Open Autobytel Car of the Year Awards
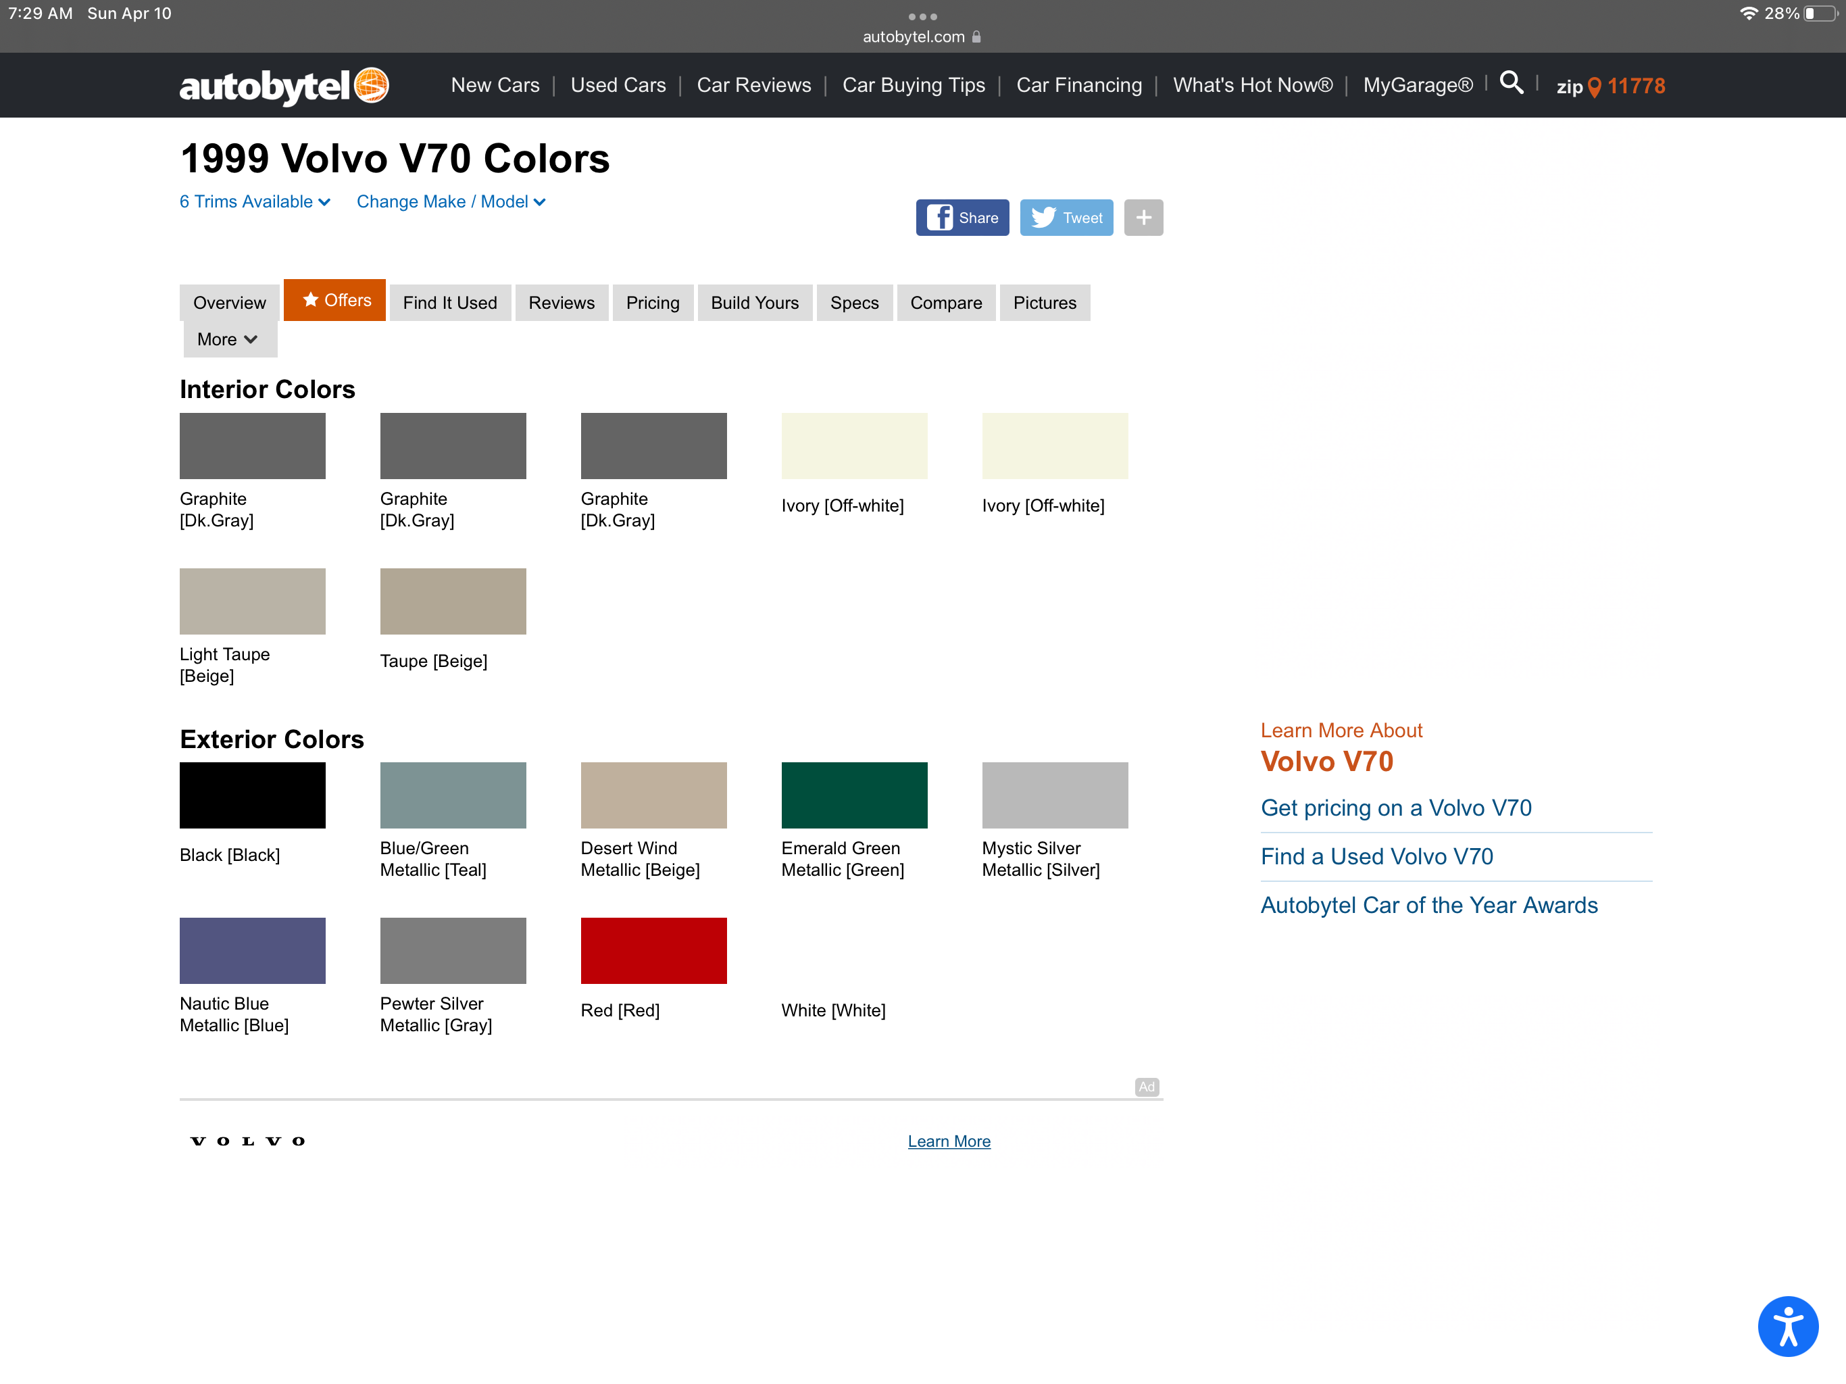 (1428, 905)
